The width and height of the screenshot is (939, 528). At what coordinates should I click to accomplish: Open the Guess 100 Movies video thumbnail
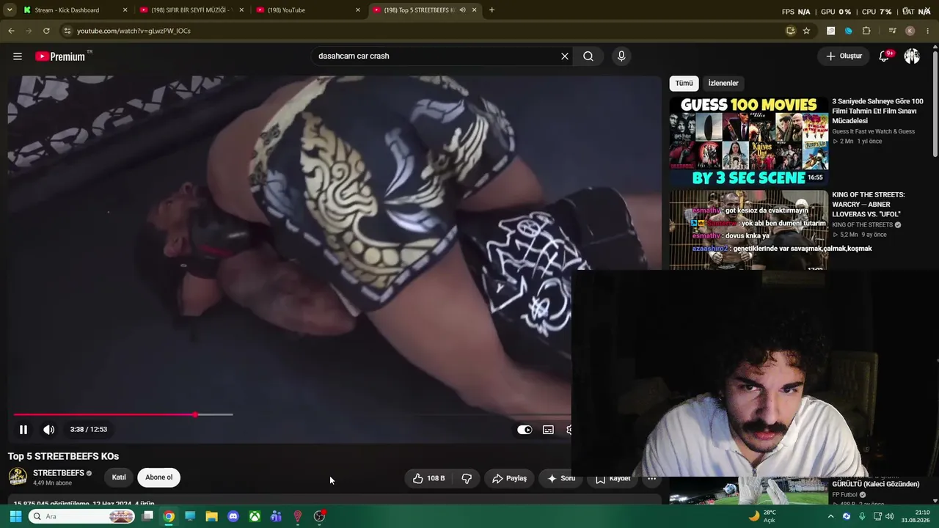click(748, 141)
